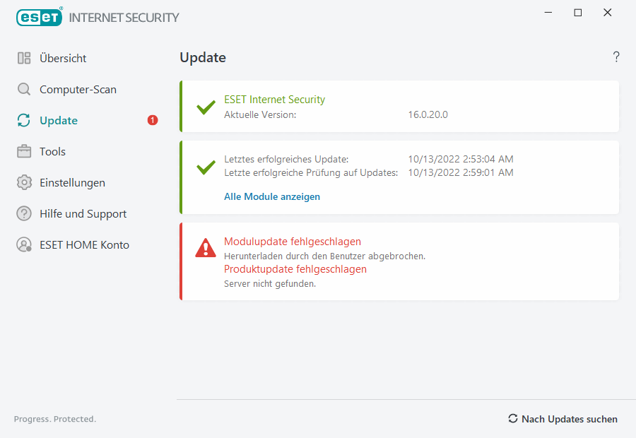Click the Update refresh arrows icon
This screenshot has width=636, height=438.
(24, 121)
